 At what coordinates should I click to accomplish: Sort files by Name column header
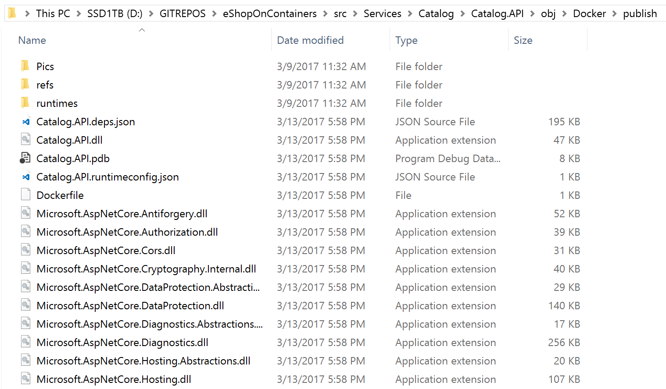[x=32, y=40]
